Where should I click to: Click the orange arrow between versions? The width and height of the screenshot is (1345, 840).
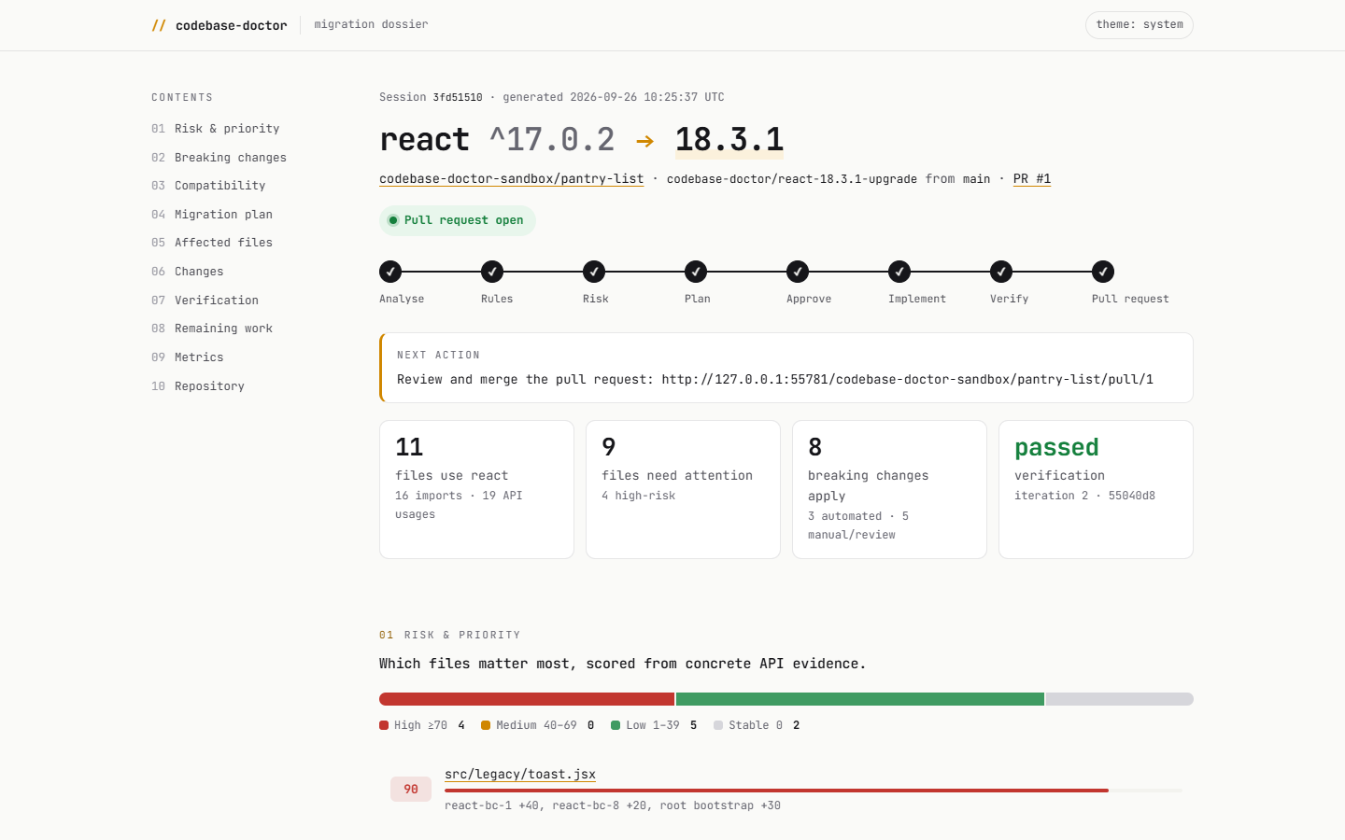[x=644, y=141]
